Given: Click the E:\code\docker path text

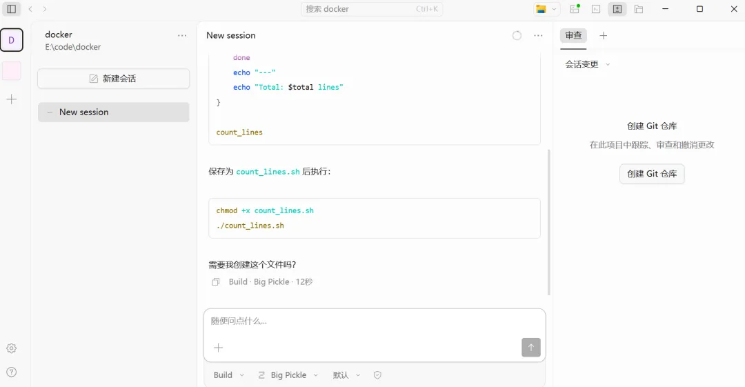Looking at the screenshot, I should [72, 47].
